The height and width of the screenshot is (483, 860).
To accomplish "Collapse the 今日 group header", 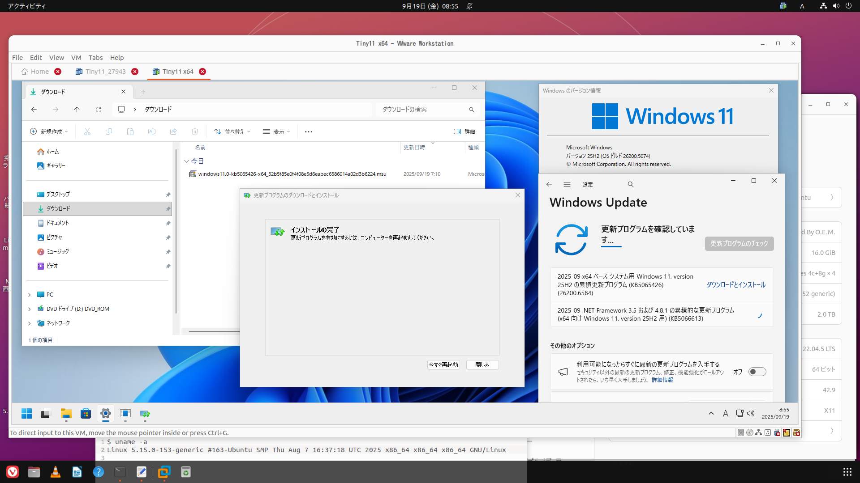I will pyautogui.click(x=186, y=161).
